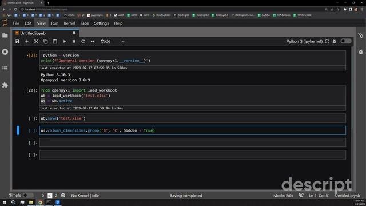Open the File Browser sidebar panel

point(5,35)
